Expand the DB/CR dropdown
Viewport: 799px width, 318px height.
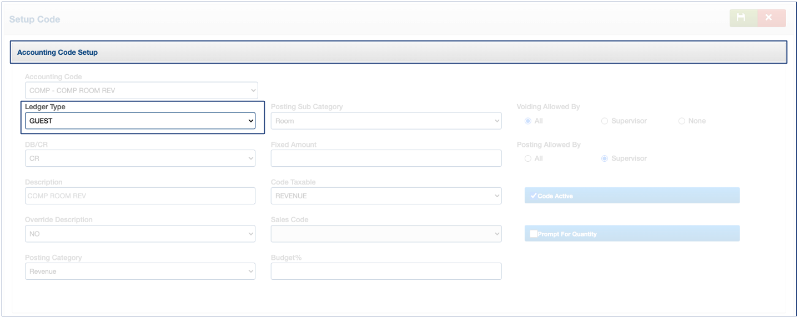click(140, 158)
